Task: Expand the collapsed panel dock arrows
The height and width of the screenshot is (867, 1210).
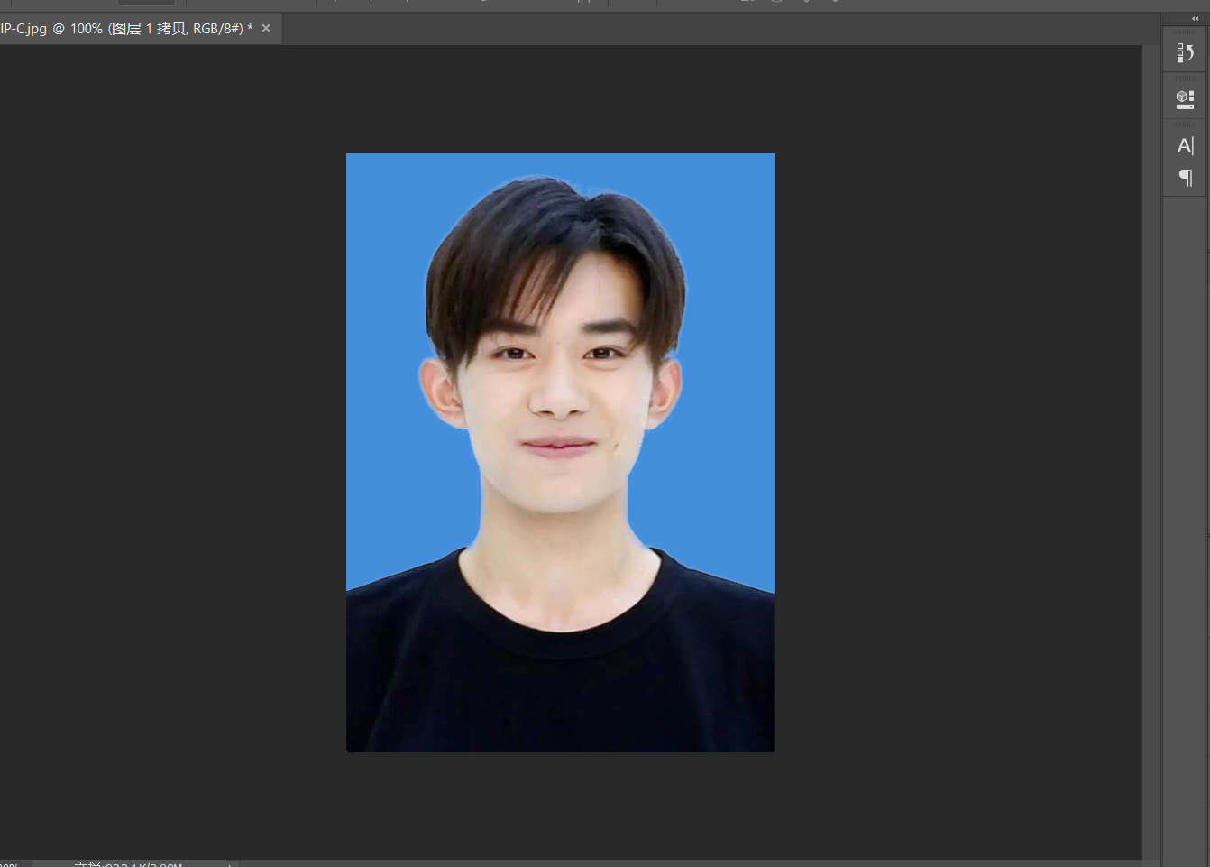Action: (x=1195, y=18)
